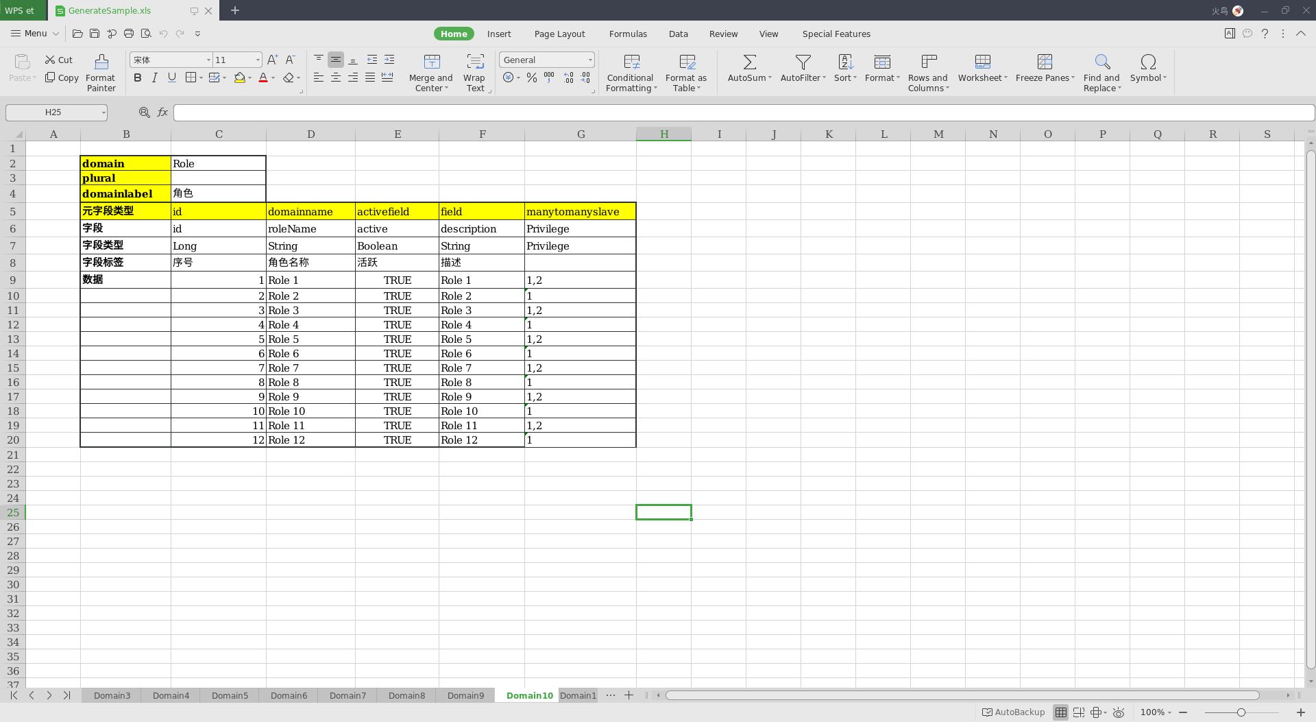This screenshot has height=722, width=1316.
Task: Click the Increase Indent icon
Action: click(389, 60)
